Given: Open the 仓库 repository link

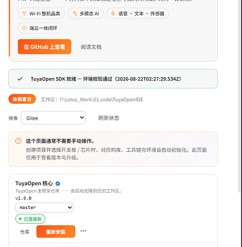Looking at the screenshot, I should (x=25, y=232).
